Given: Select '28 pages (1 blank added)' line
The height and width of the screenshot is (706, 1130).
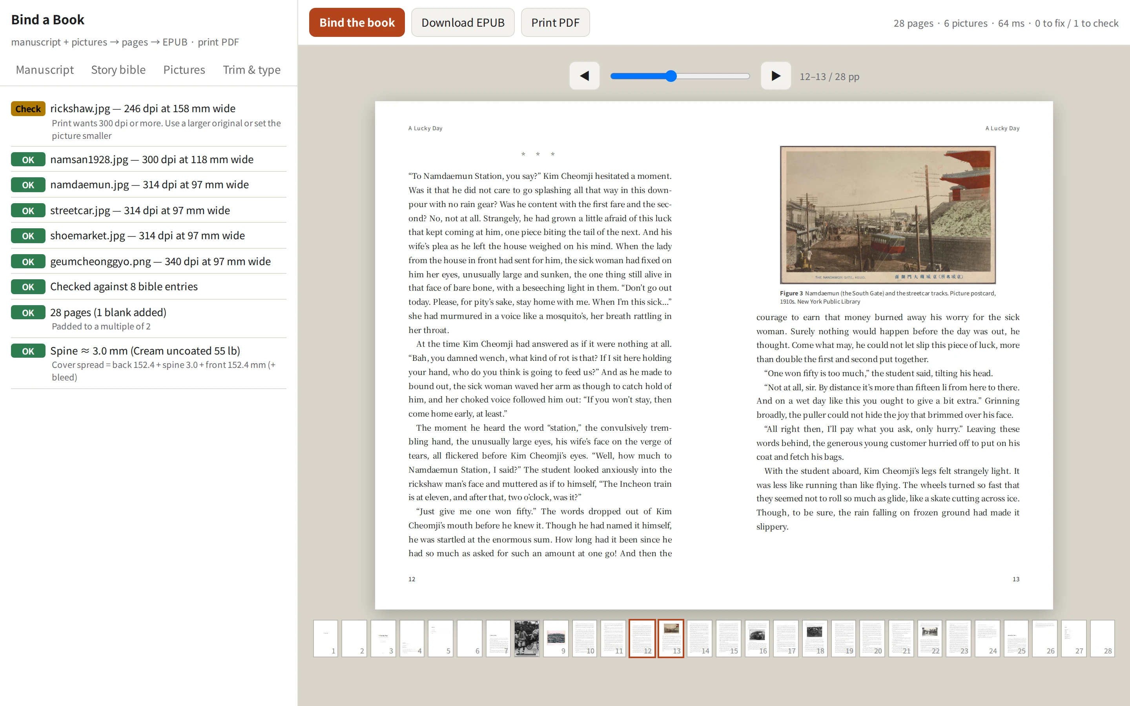Looking at the screenshot, I should point(108,312).
